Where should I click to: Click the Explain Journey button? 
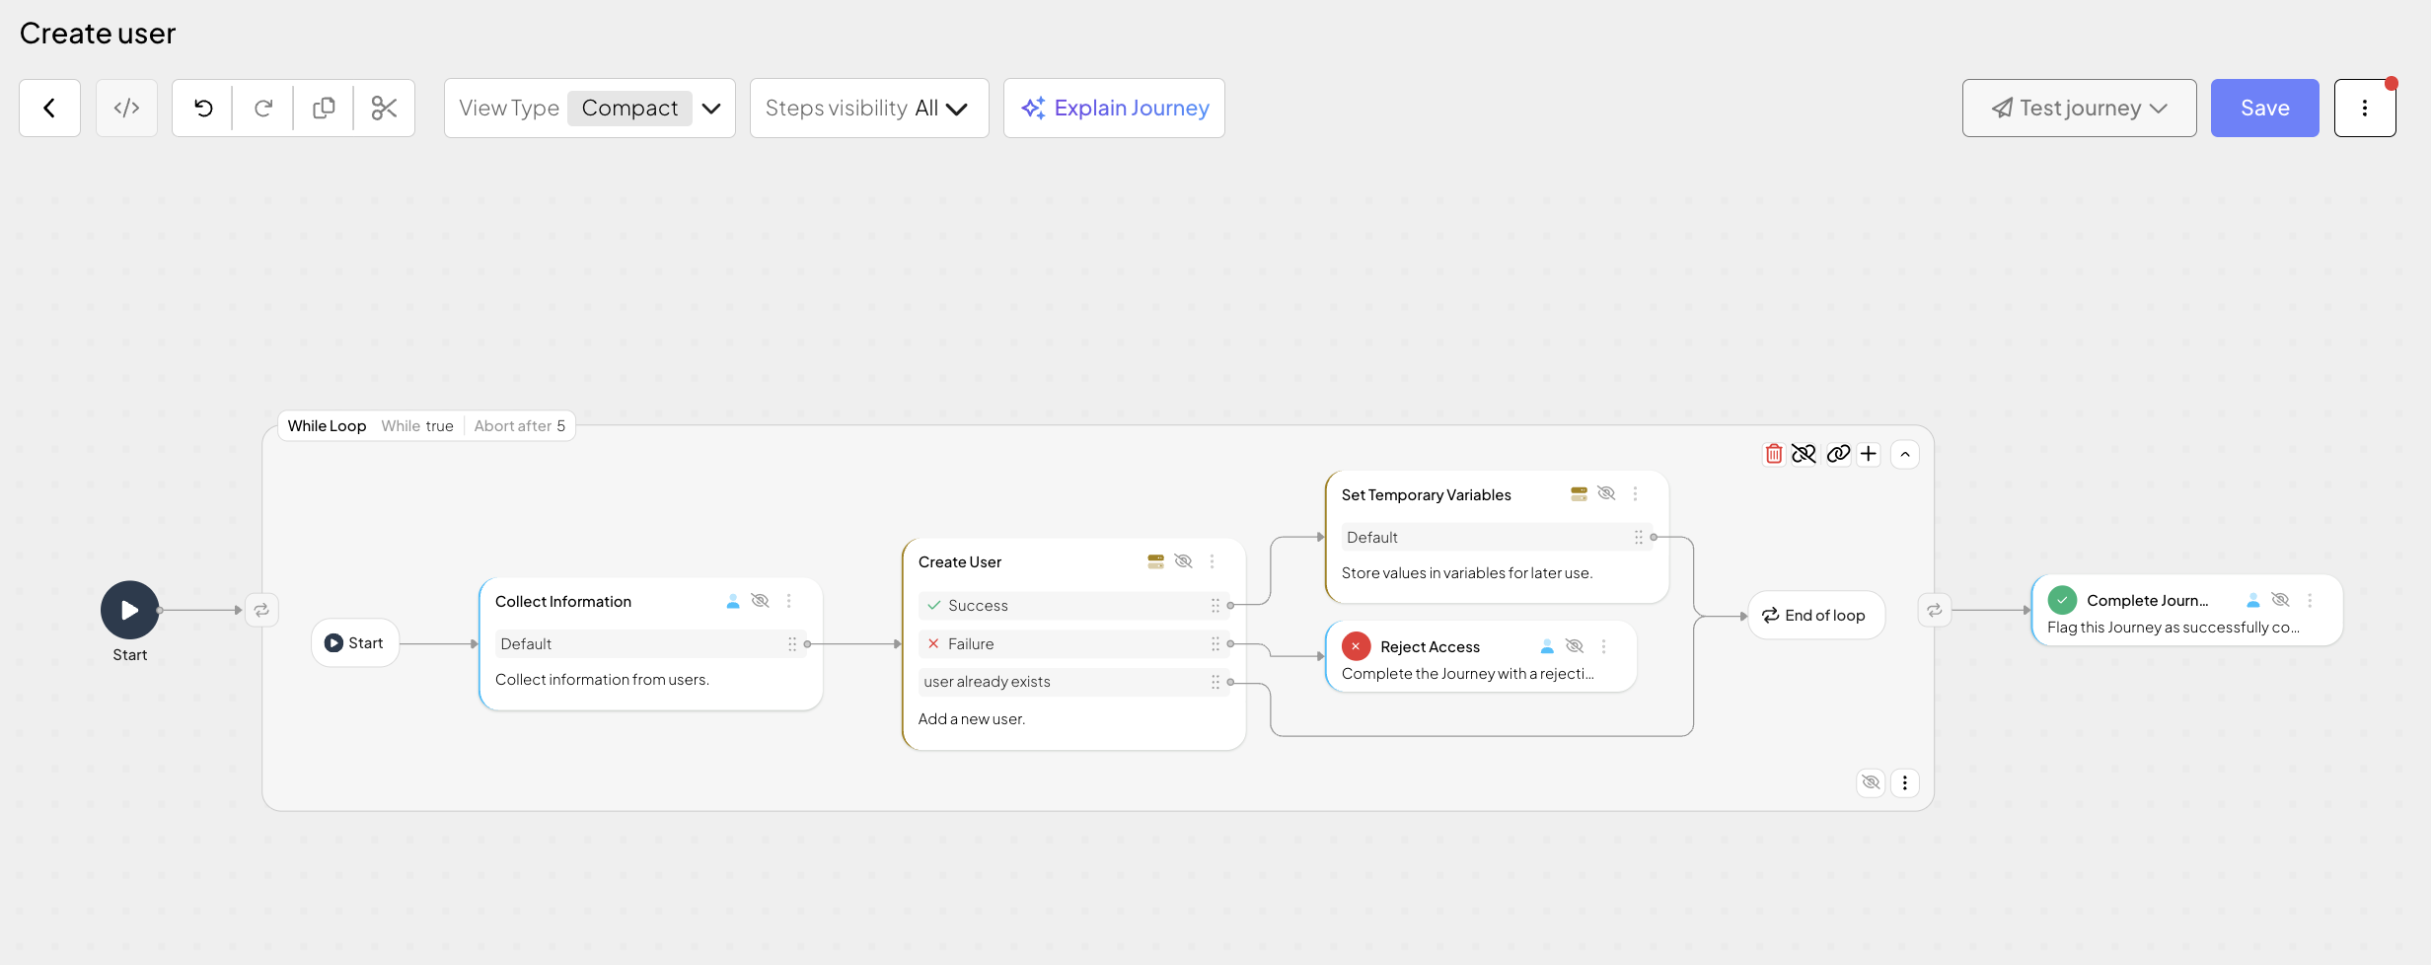tap(1114, 108)
